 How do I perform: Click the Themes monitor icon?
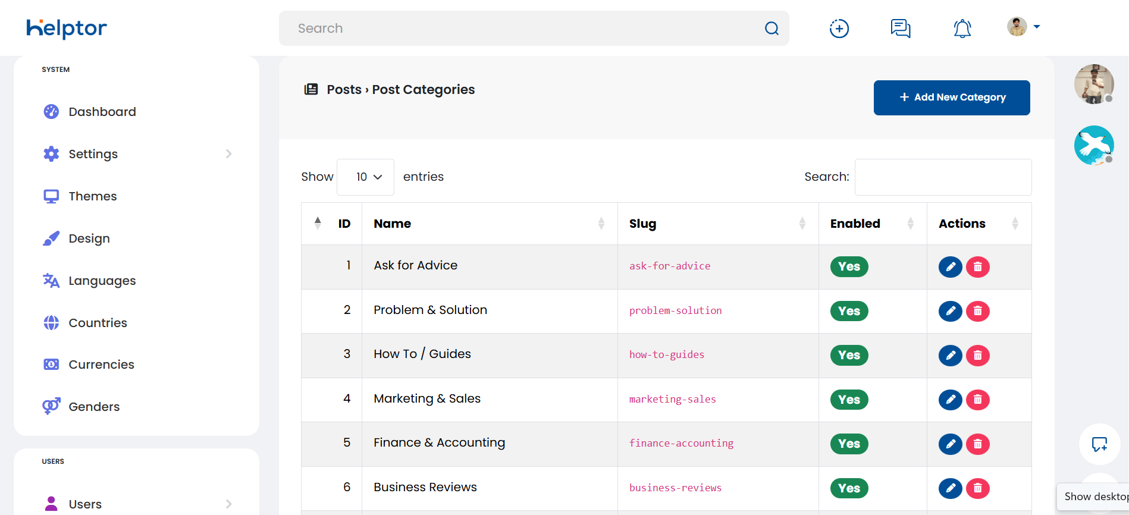[51, 196]
